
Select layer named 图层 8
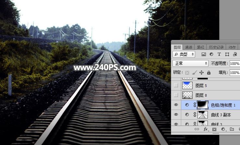[x=201, y=95]
